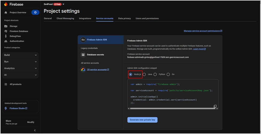The height and width of the screenshot is (134, 261).
Task: Open Authentication people icon
Action: click(6, 41)
